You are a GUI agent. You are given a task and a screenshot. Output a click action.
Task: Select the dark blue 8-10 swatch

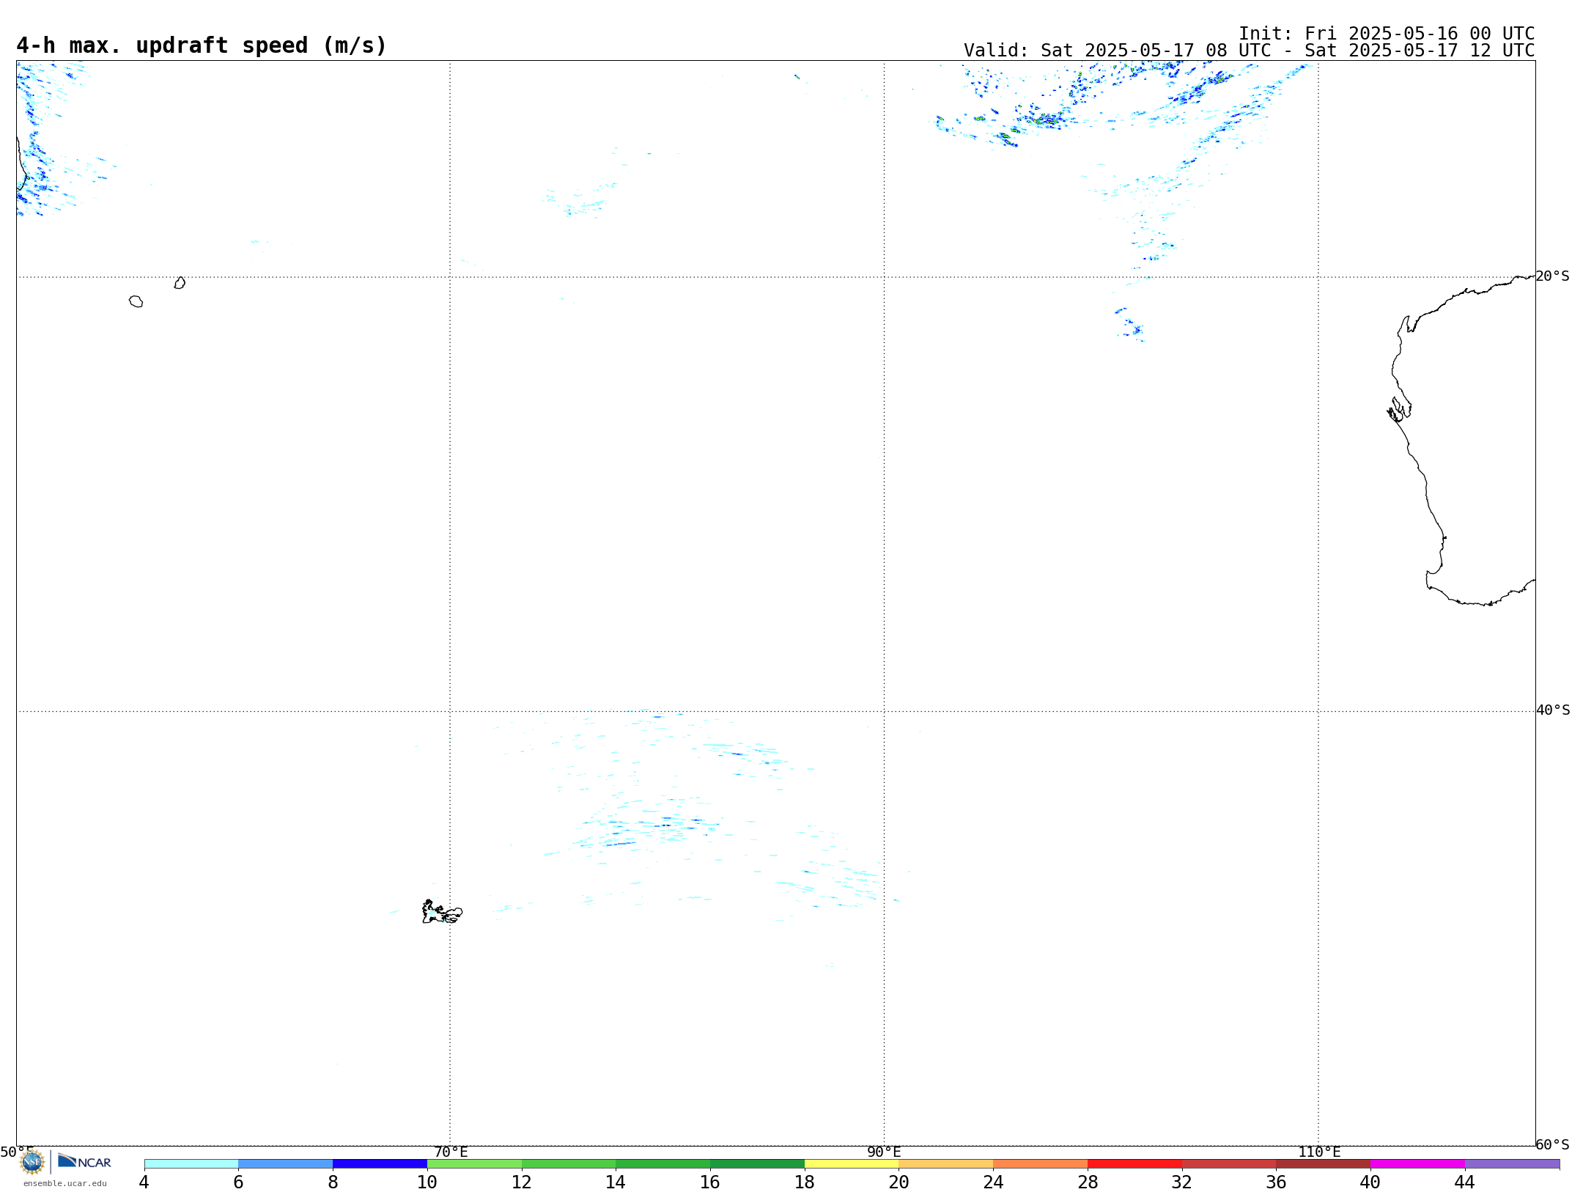(x=380, y=1164)
